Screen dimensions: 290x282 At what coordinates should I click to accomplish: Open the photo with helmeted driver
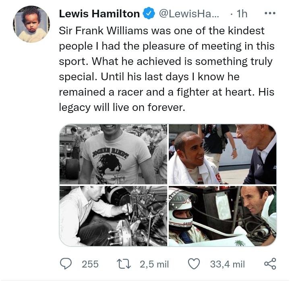(222, 216)
